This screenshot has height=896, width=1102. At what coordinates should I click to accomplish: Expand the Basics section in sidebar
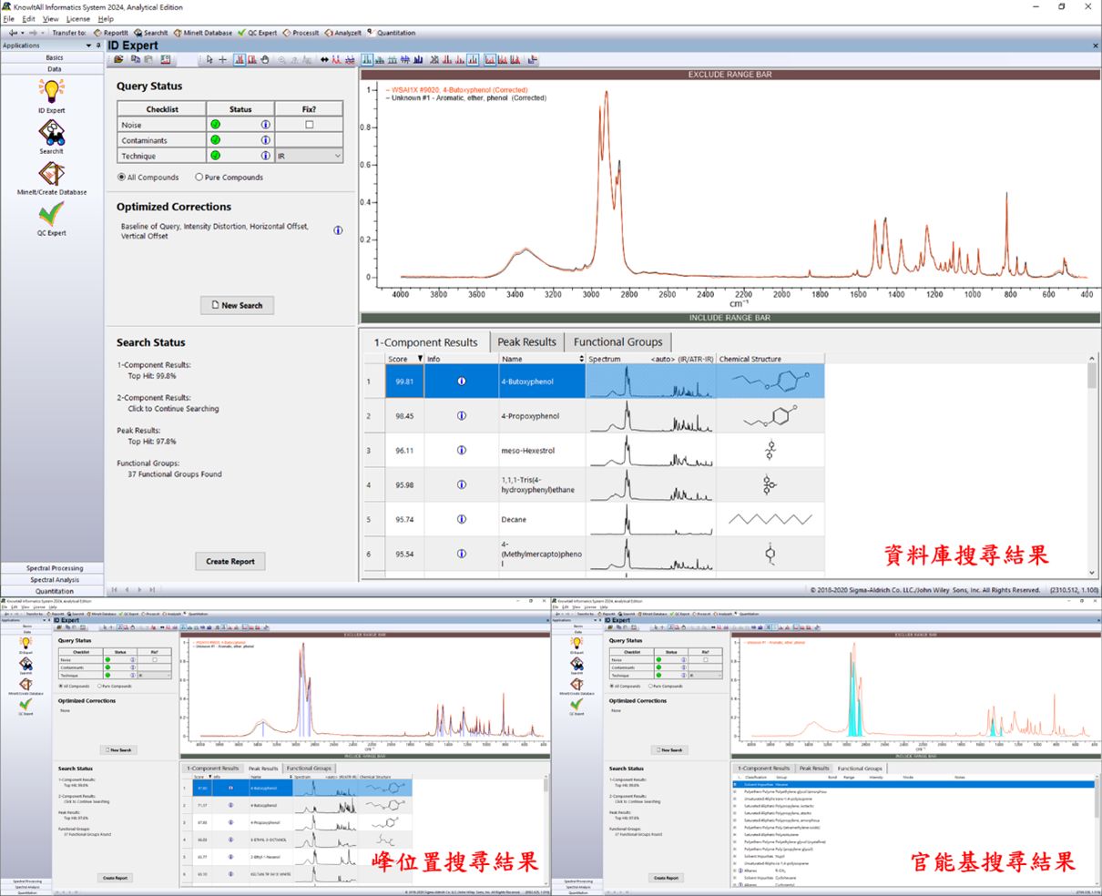[53, 57]
